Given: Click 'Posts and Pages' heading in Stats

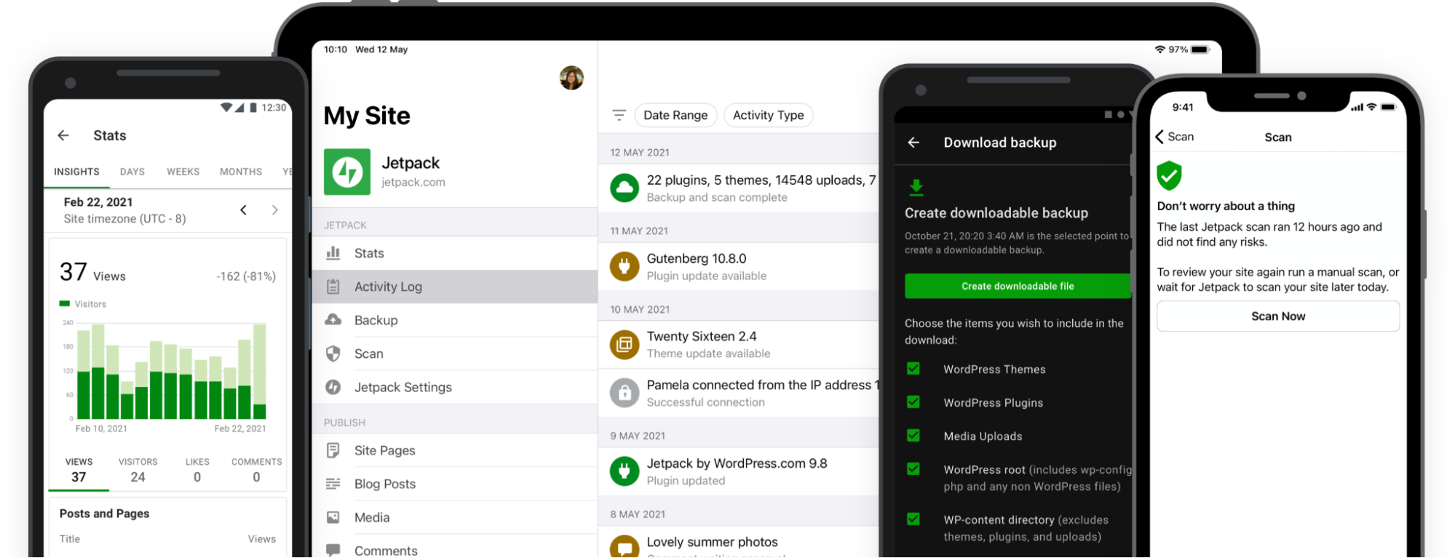Looking at the screenshot, I should 104,514.
